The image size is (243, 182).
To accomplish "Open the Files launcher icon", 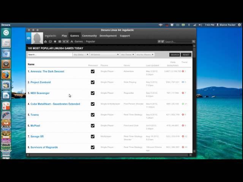I will click(x=6, y=43).
